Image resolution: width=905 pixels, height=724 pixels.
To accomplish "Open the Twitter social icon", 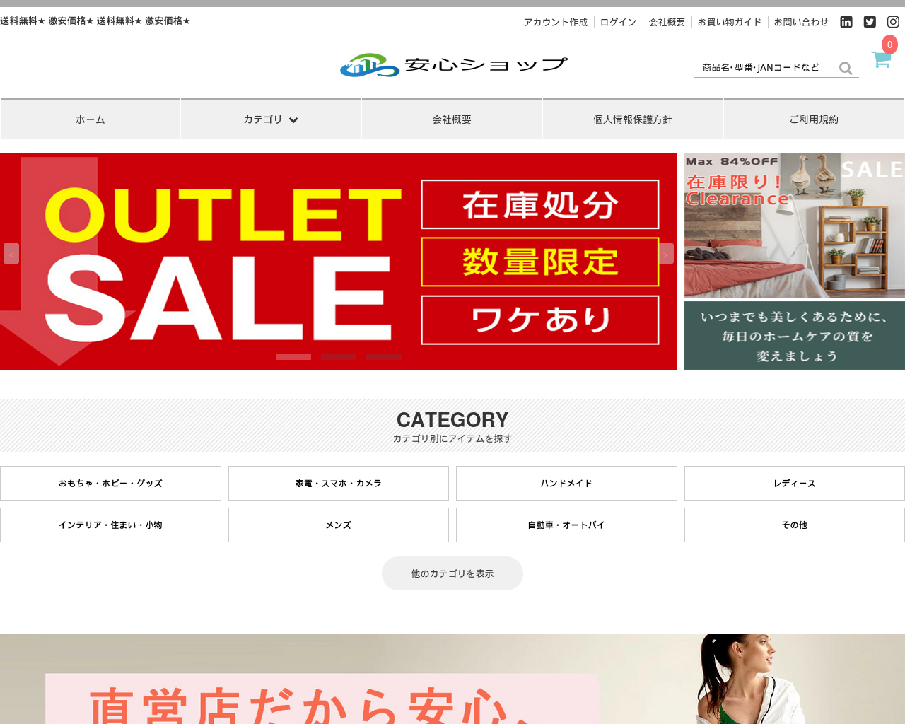I will [x=870, y=22].
